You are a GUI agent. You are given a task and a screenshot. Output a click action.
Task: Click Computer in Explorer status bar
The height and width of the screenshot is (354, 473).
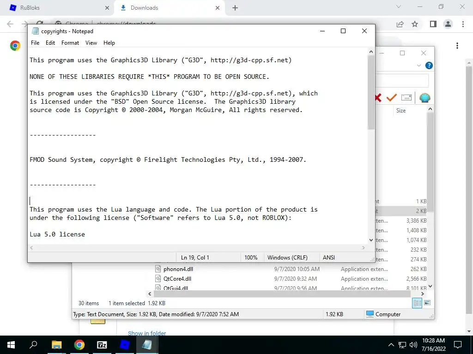tap(383, 314)
